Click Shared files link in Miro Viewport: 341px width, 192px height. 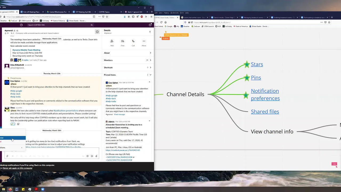coord(265,112)
